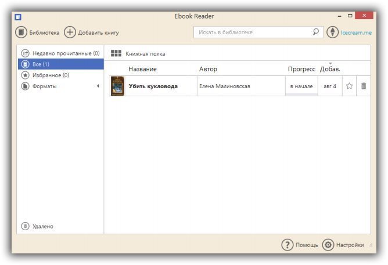
Task: Click the Автор column header
Action: (x=208, y=69)
